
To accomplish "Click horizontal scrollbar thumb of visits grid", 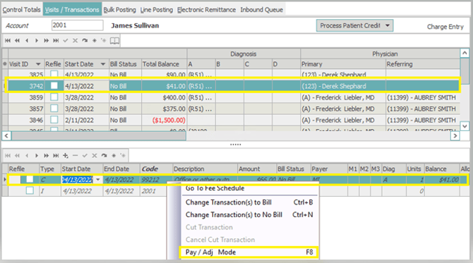I will (x=99, y=136).
